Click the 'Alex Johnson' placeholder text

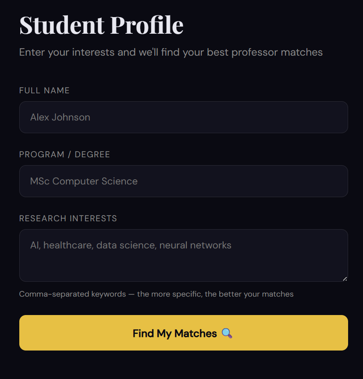coord(60,117)
